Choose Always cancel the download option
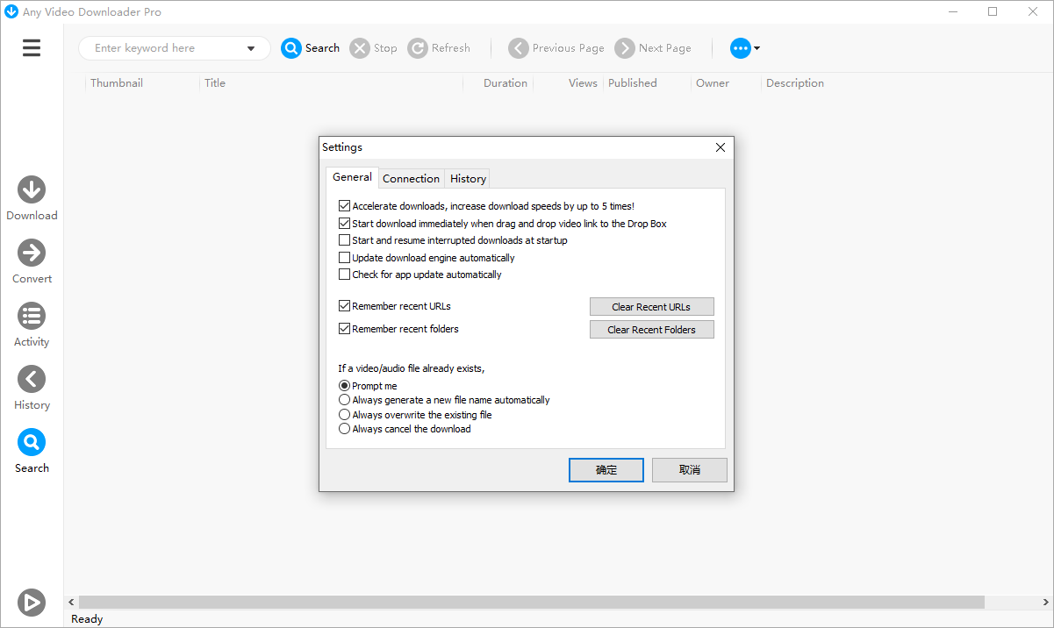This screenshot has height=628, width=1054. coord(344,428)
